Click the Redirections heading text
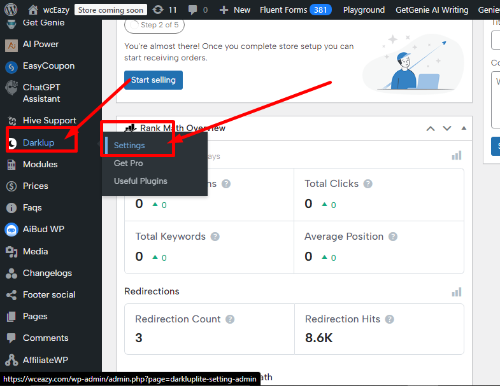 click(152, 291)
